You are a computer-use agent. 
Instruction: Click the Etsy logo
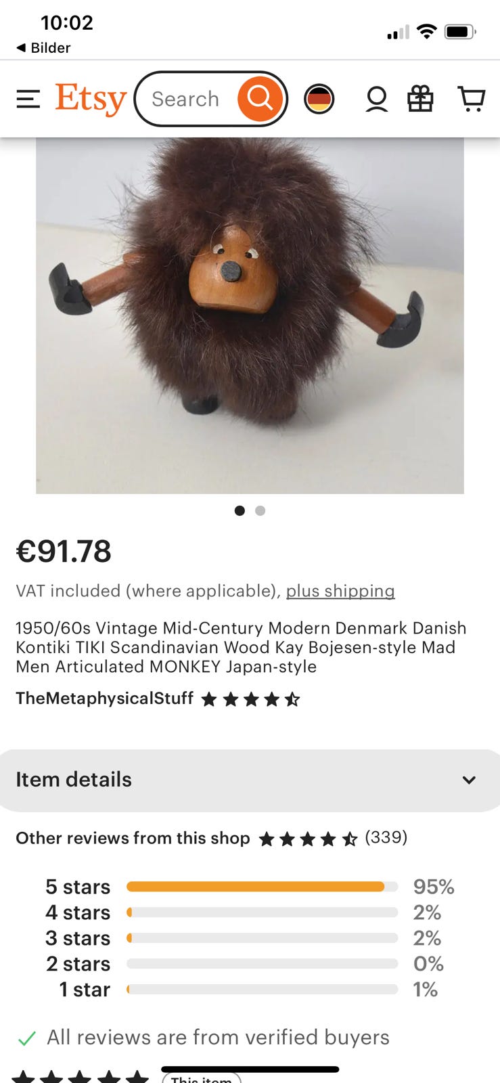tap(91, 100)
